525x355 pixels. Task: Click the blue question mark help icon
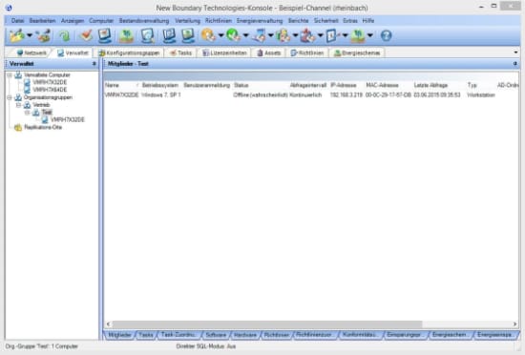pos(386,35)
